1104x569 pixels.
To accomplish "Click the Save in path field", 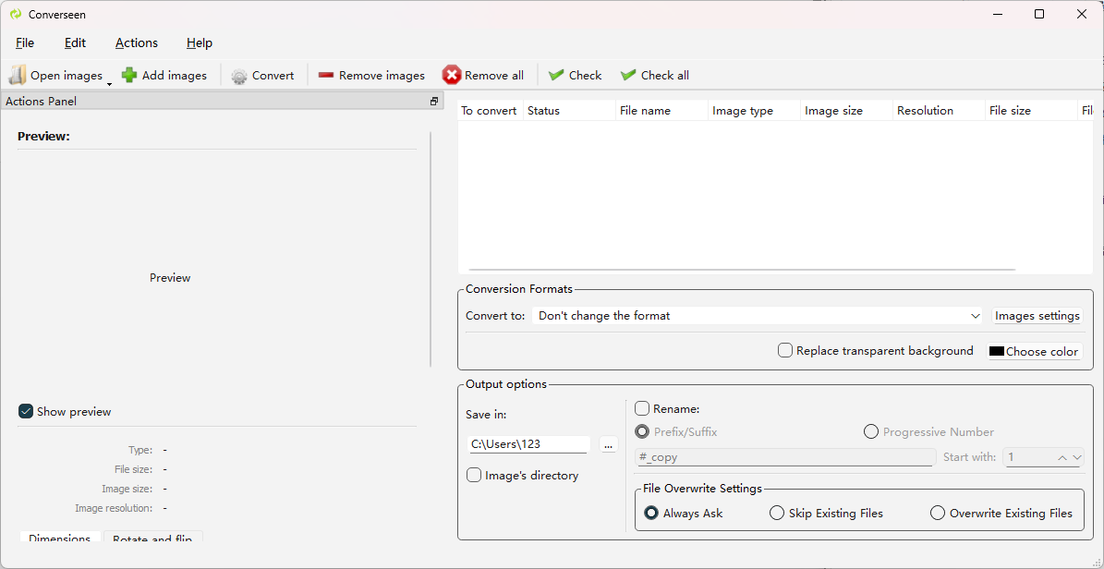I will pyautogui.click(x=528, y=444).
